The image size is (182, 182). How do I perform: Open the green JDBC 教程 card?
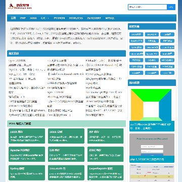105,154
